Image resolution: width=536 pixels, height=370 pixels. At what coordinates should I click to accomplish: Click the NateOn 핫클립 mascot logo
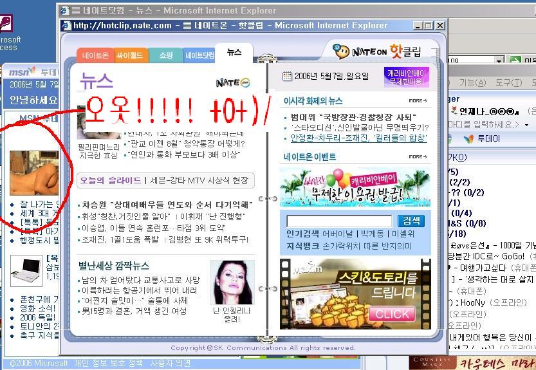pos(376,51)
